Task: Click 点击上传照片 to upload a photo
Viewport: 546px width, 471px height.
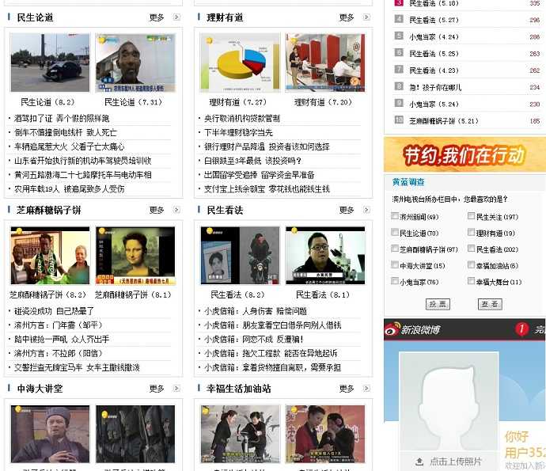Action: tap(456, 462)
